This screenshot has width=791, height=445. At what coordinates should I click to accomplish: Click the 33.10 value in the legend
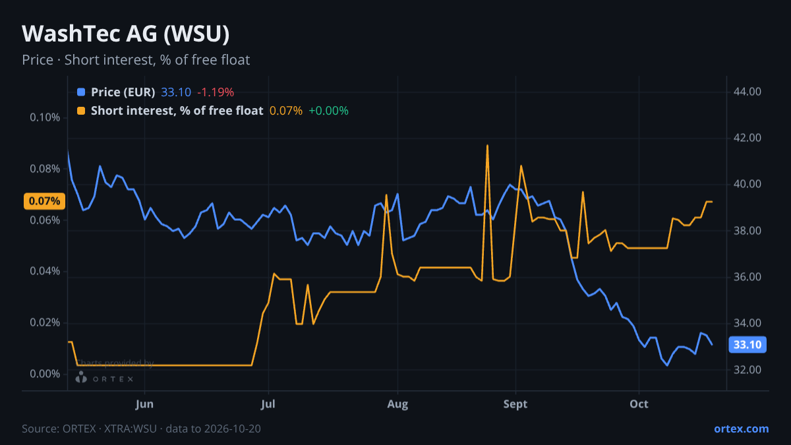(x=176, y=92)
